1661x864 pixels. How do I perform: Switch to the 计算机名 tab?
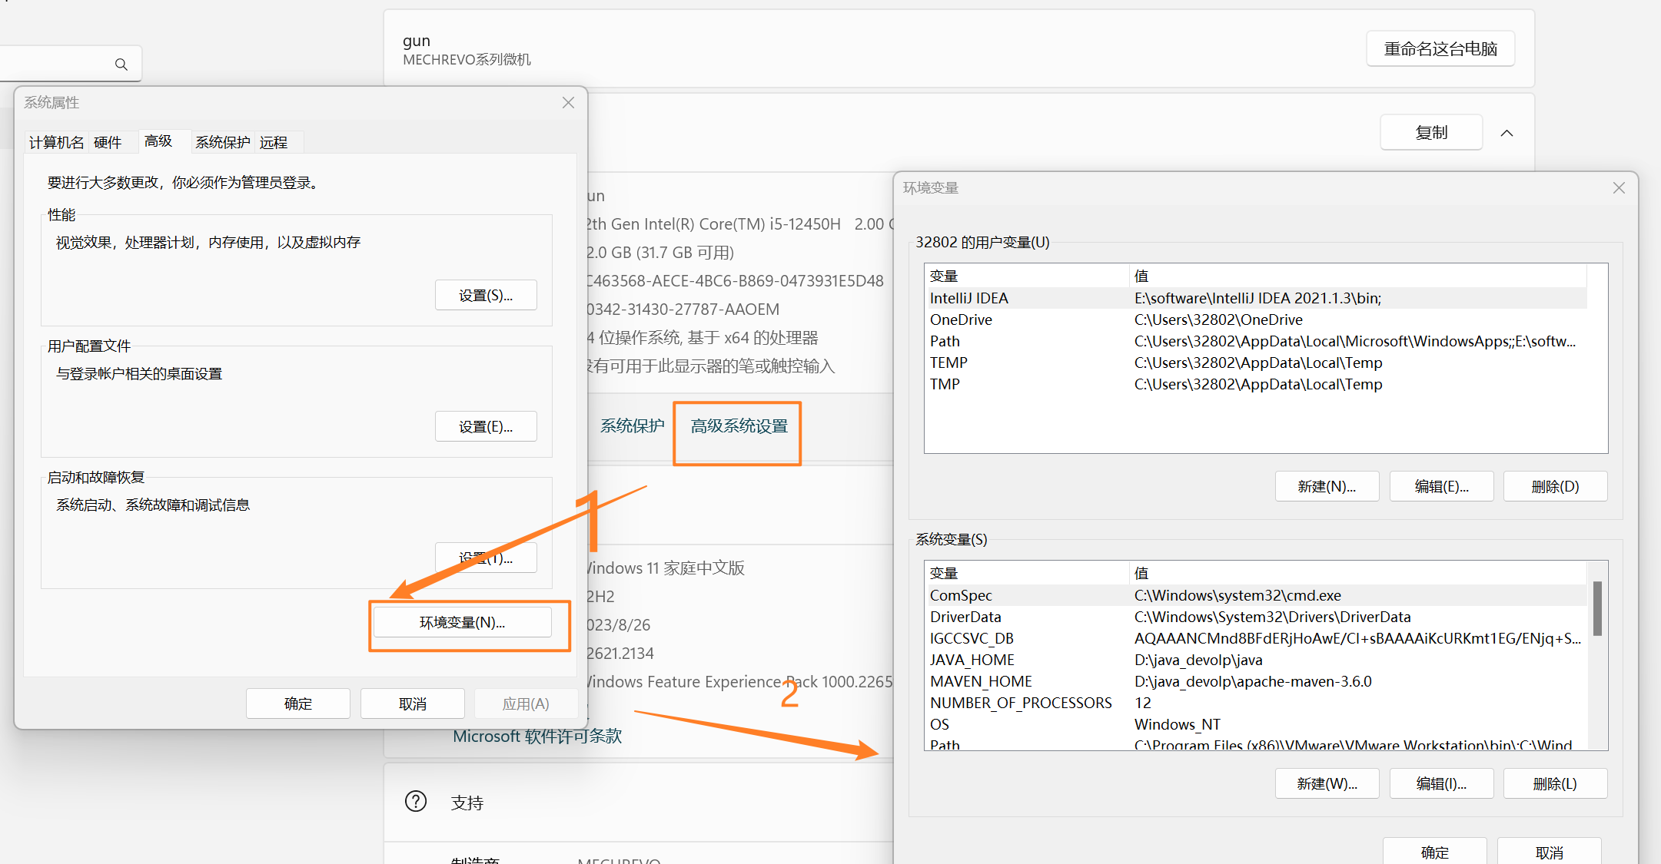tap(56, 142)
